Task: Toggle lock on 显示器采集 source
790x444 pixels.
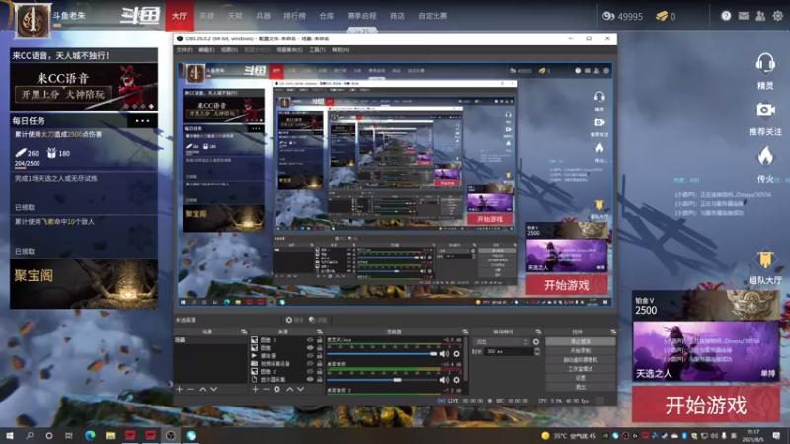Action: pos(319,379)
